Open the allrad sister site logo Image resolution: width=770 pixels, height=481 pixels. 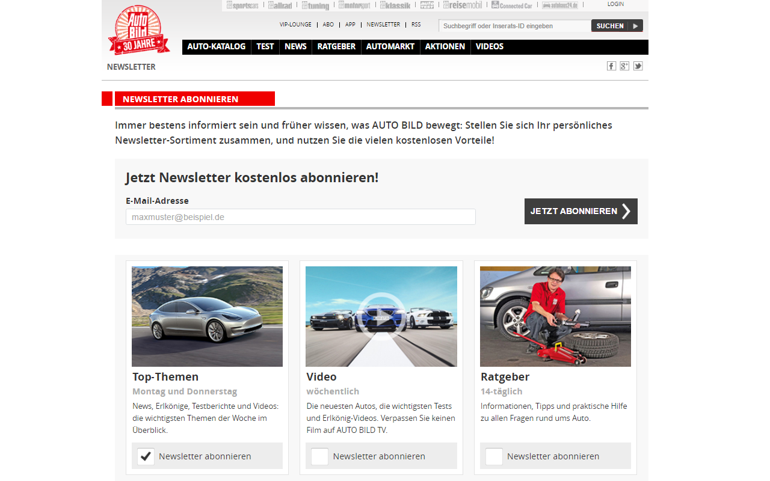(x=280, y=5)
